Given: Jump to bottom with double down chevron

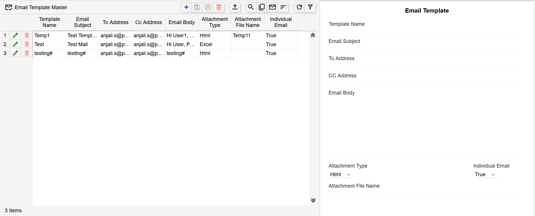Looking at the screenshot, I should tap(313, 200).
